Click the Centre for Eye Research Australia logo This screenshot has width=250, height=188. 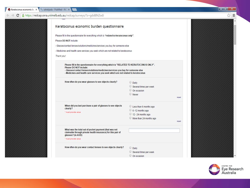(226, 169)
